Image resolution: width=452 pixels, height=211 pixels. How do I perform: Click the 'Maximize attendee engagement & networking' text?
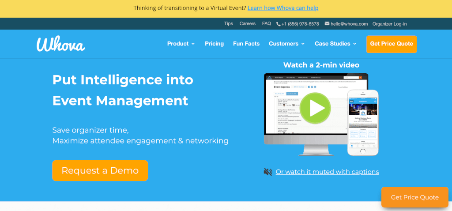140,141
